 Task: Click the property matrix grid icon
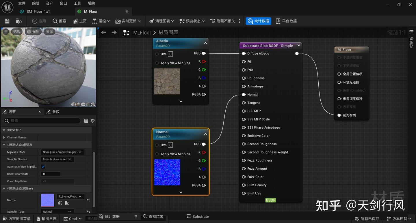pos(86,121)
